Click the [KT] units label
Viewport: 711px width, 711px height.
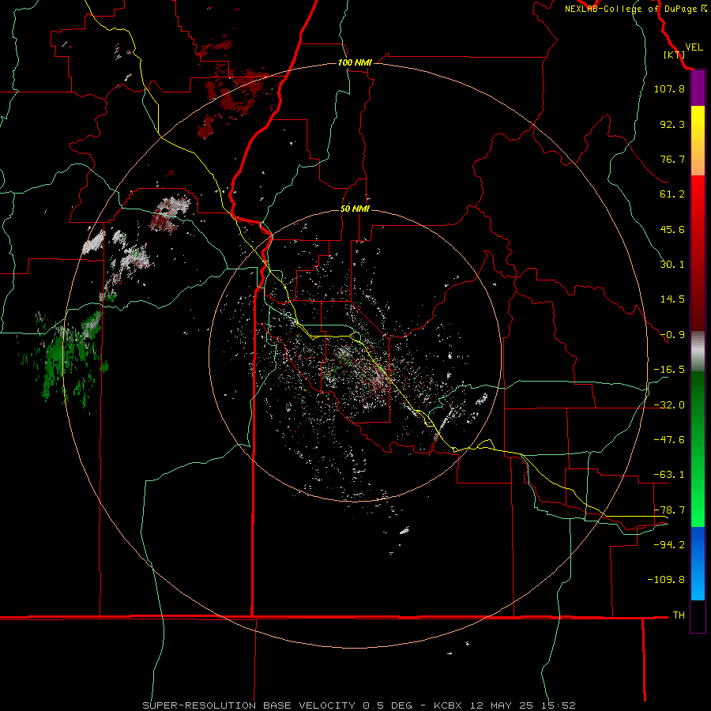click(674, 55)
